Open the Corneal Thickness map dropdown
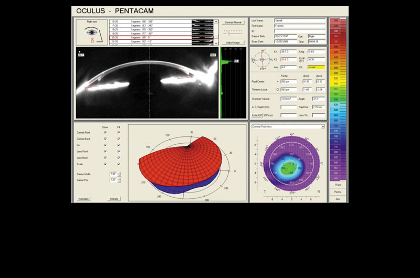This screenshot has height=278, width=420. 323,126
